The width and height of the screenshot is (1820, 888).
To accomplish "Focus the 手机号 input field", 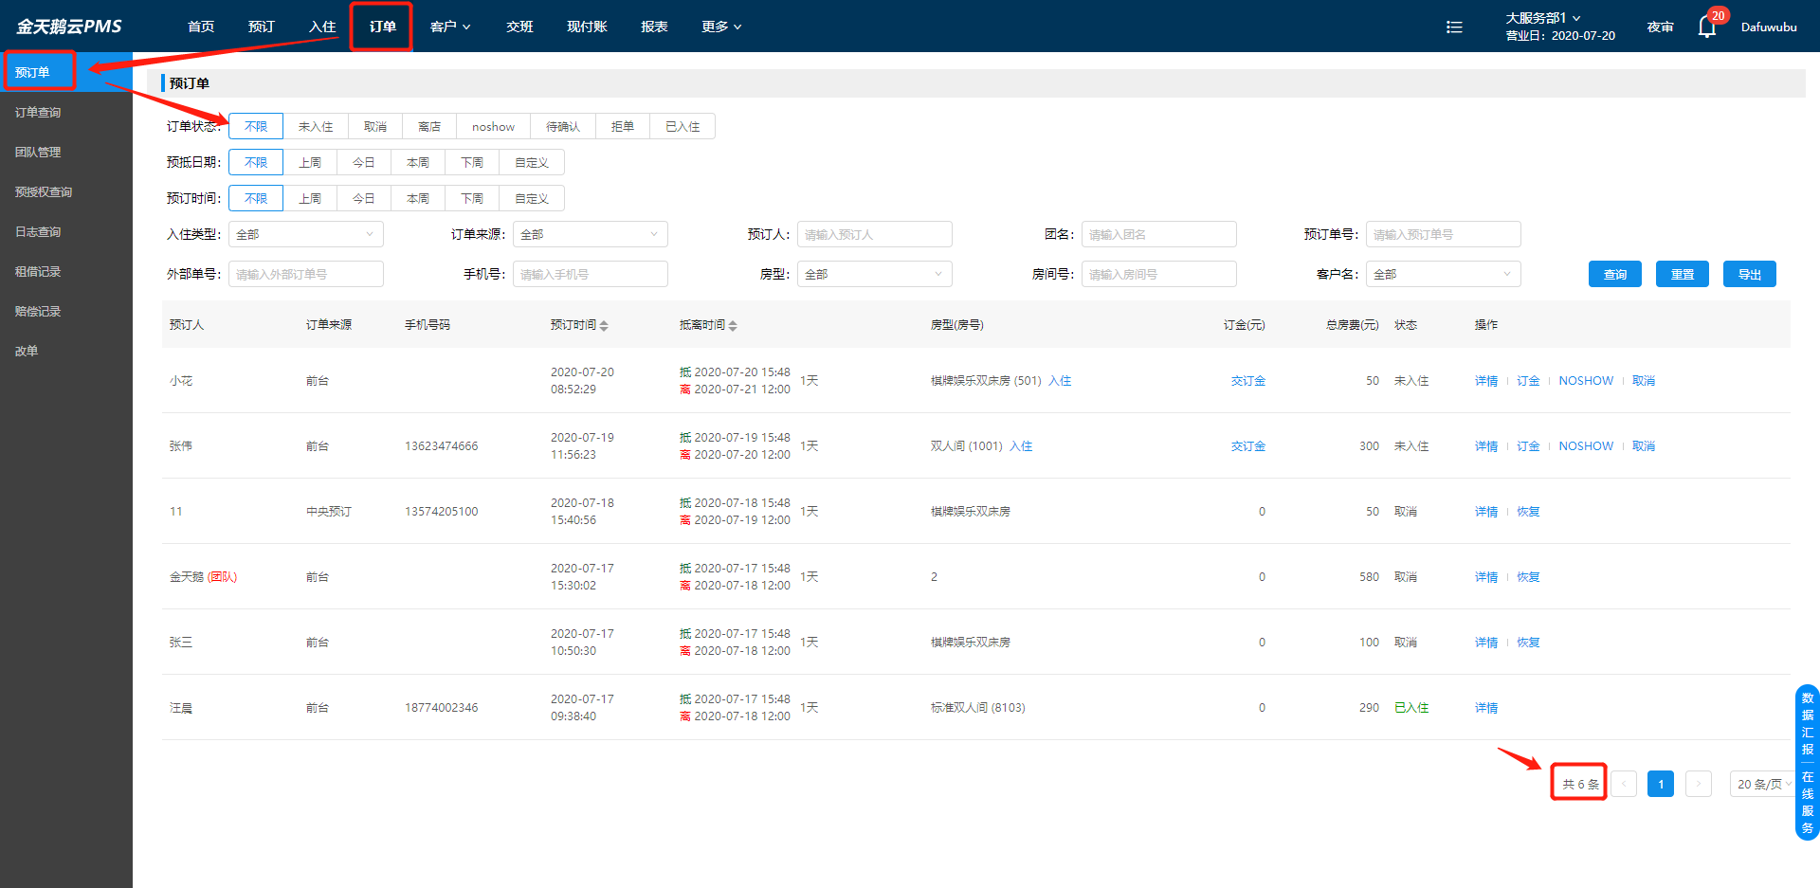I will click(x=591, y=274).
